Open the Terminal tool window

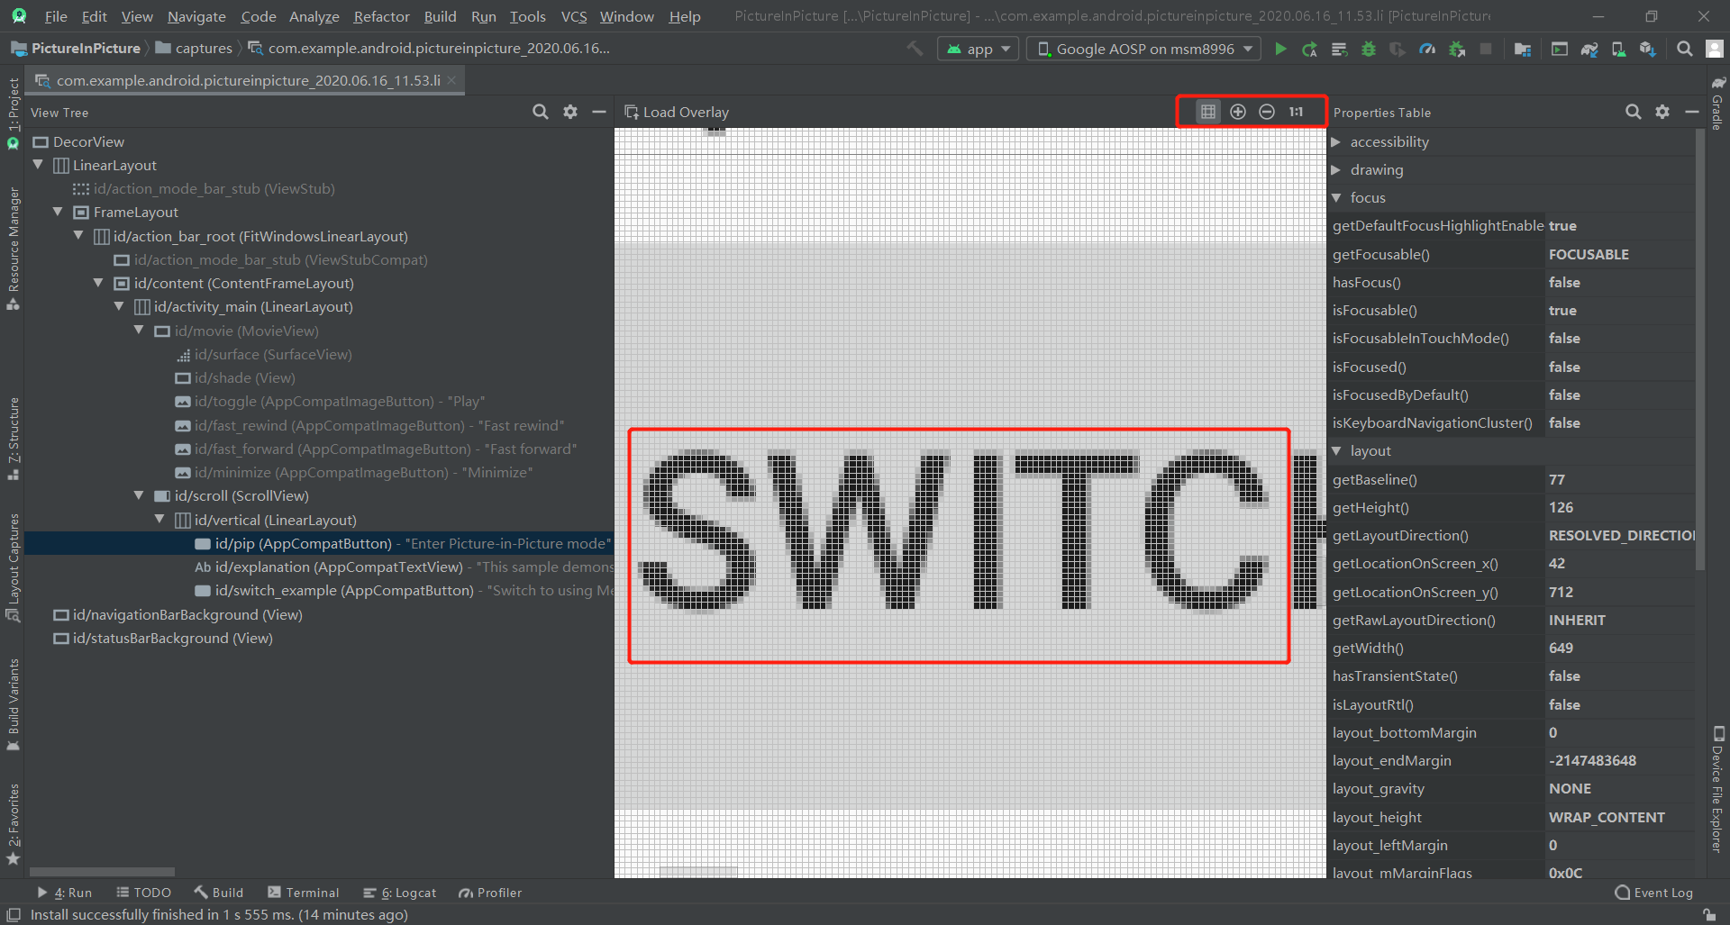[x=304, y=893]
